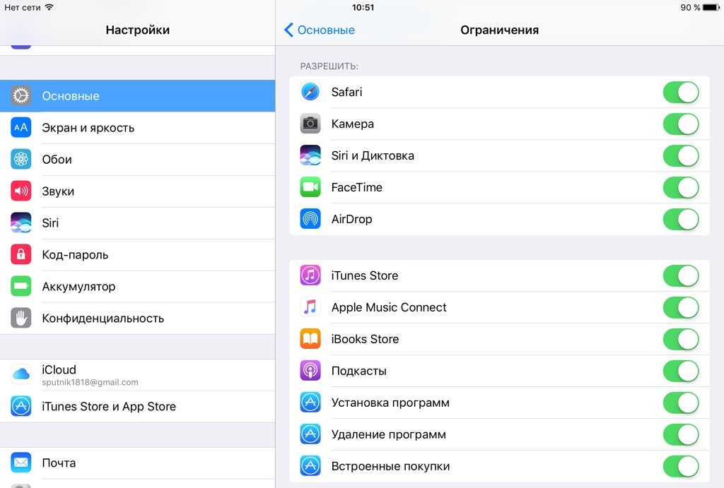Tap the Аккумулятор battery icon in sidebar
Screen dimensions: 724x488
click(21, 287)
